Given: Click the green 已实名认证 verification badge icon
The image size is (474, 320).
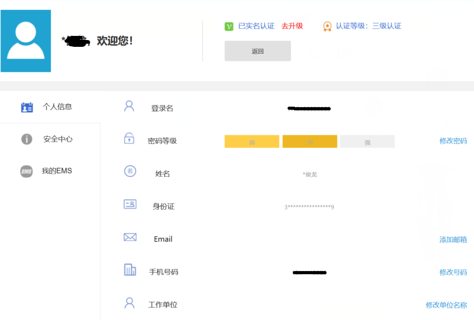Looking at the screenshot, I should click(228, 25).
